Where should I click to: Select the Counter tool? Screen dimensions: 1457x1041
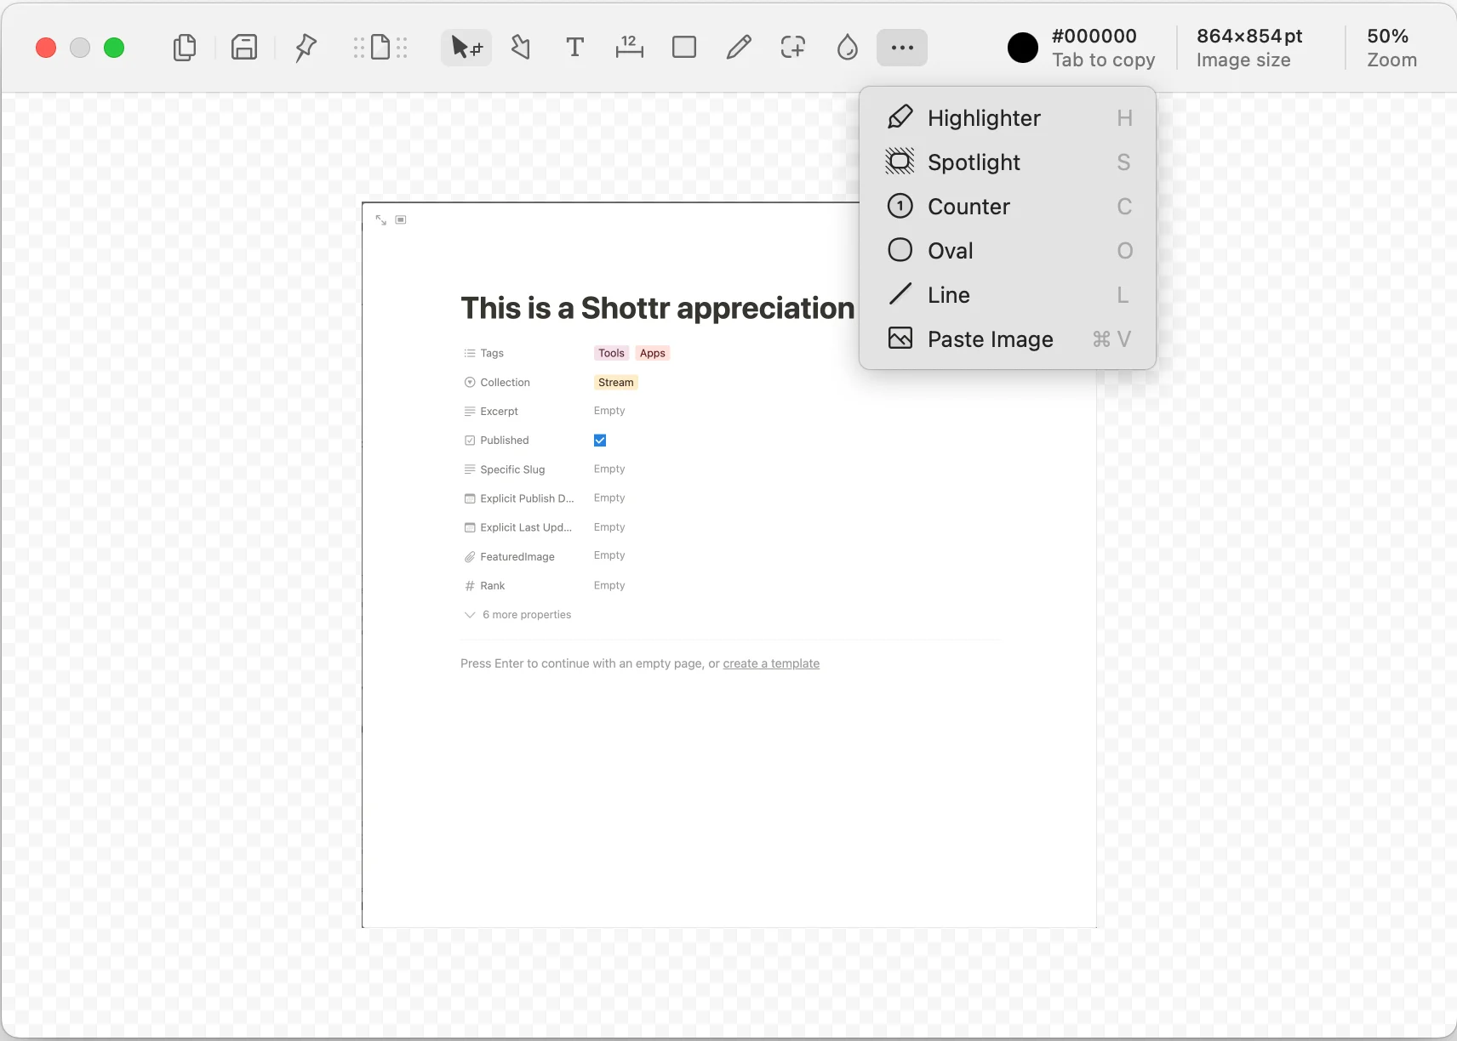[x=968, y=207]
